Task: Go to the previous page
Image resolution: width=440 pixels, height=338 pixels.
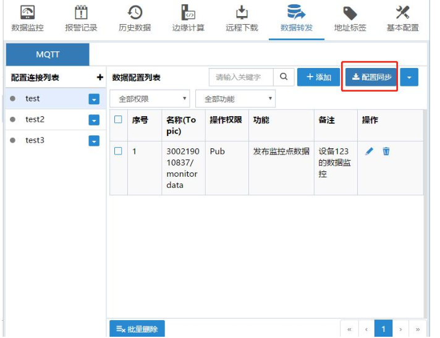Action: (366, 329)
